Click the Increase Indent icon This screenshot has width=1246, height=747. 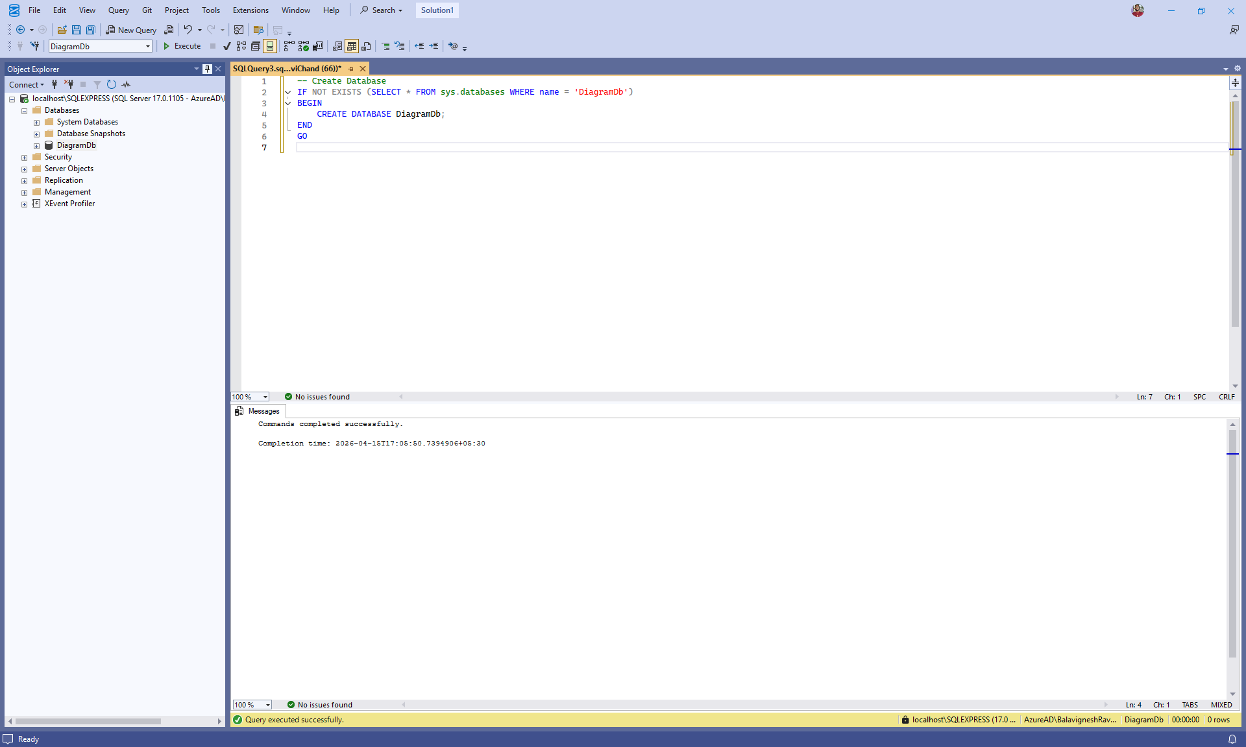(434, 46)
